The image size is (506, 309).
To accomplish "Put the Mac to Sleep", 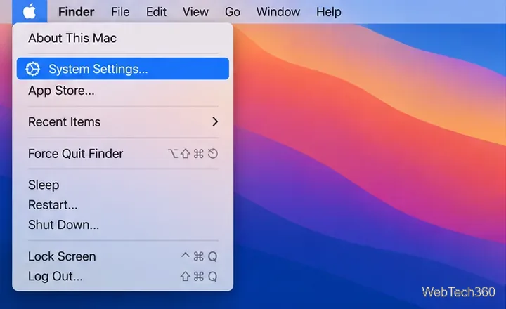I will click(x=122, y=185).
